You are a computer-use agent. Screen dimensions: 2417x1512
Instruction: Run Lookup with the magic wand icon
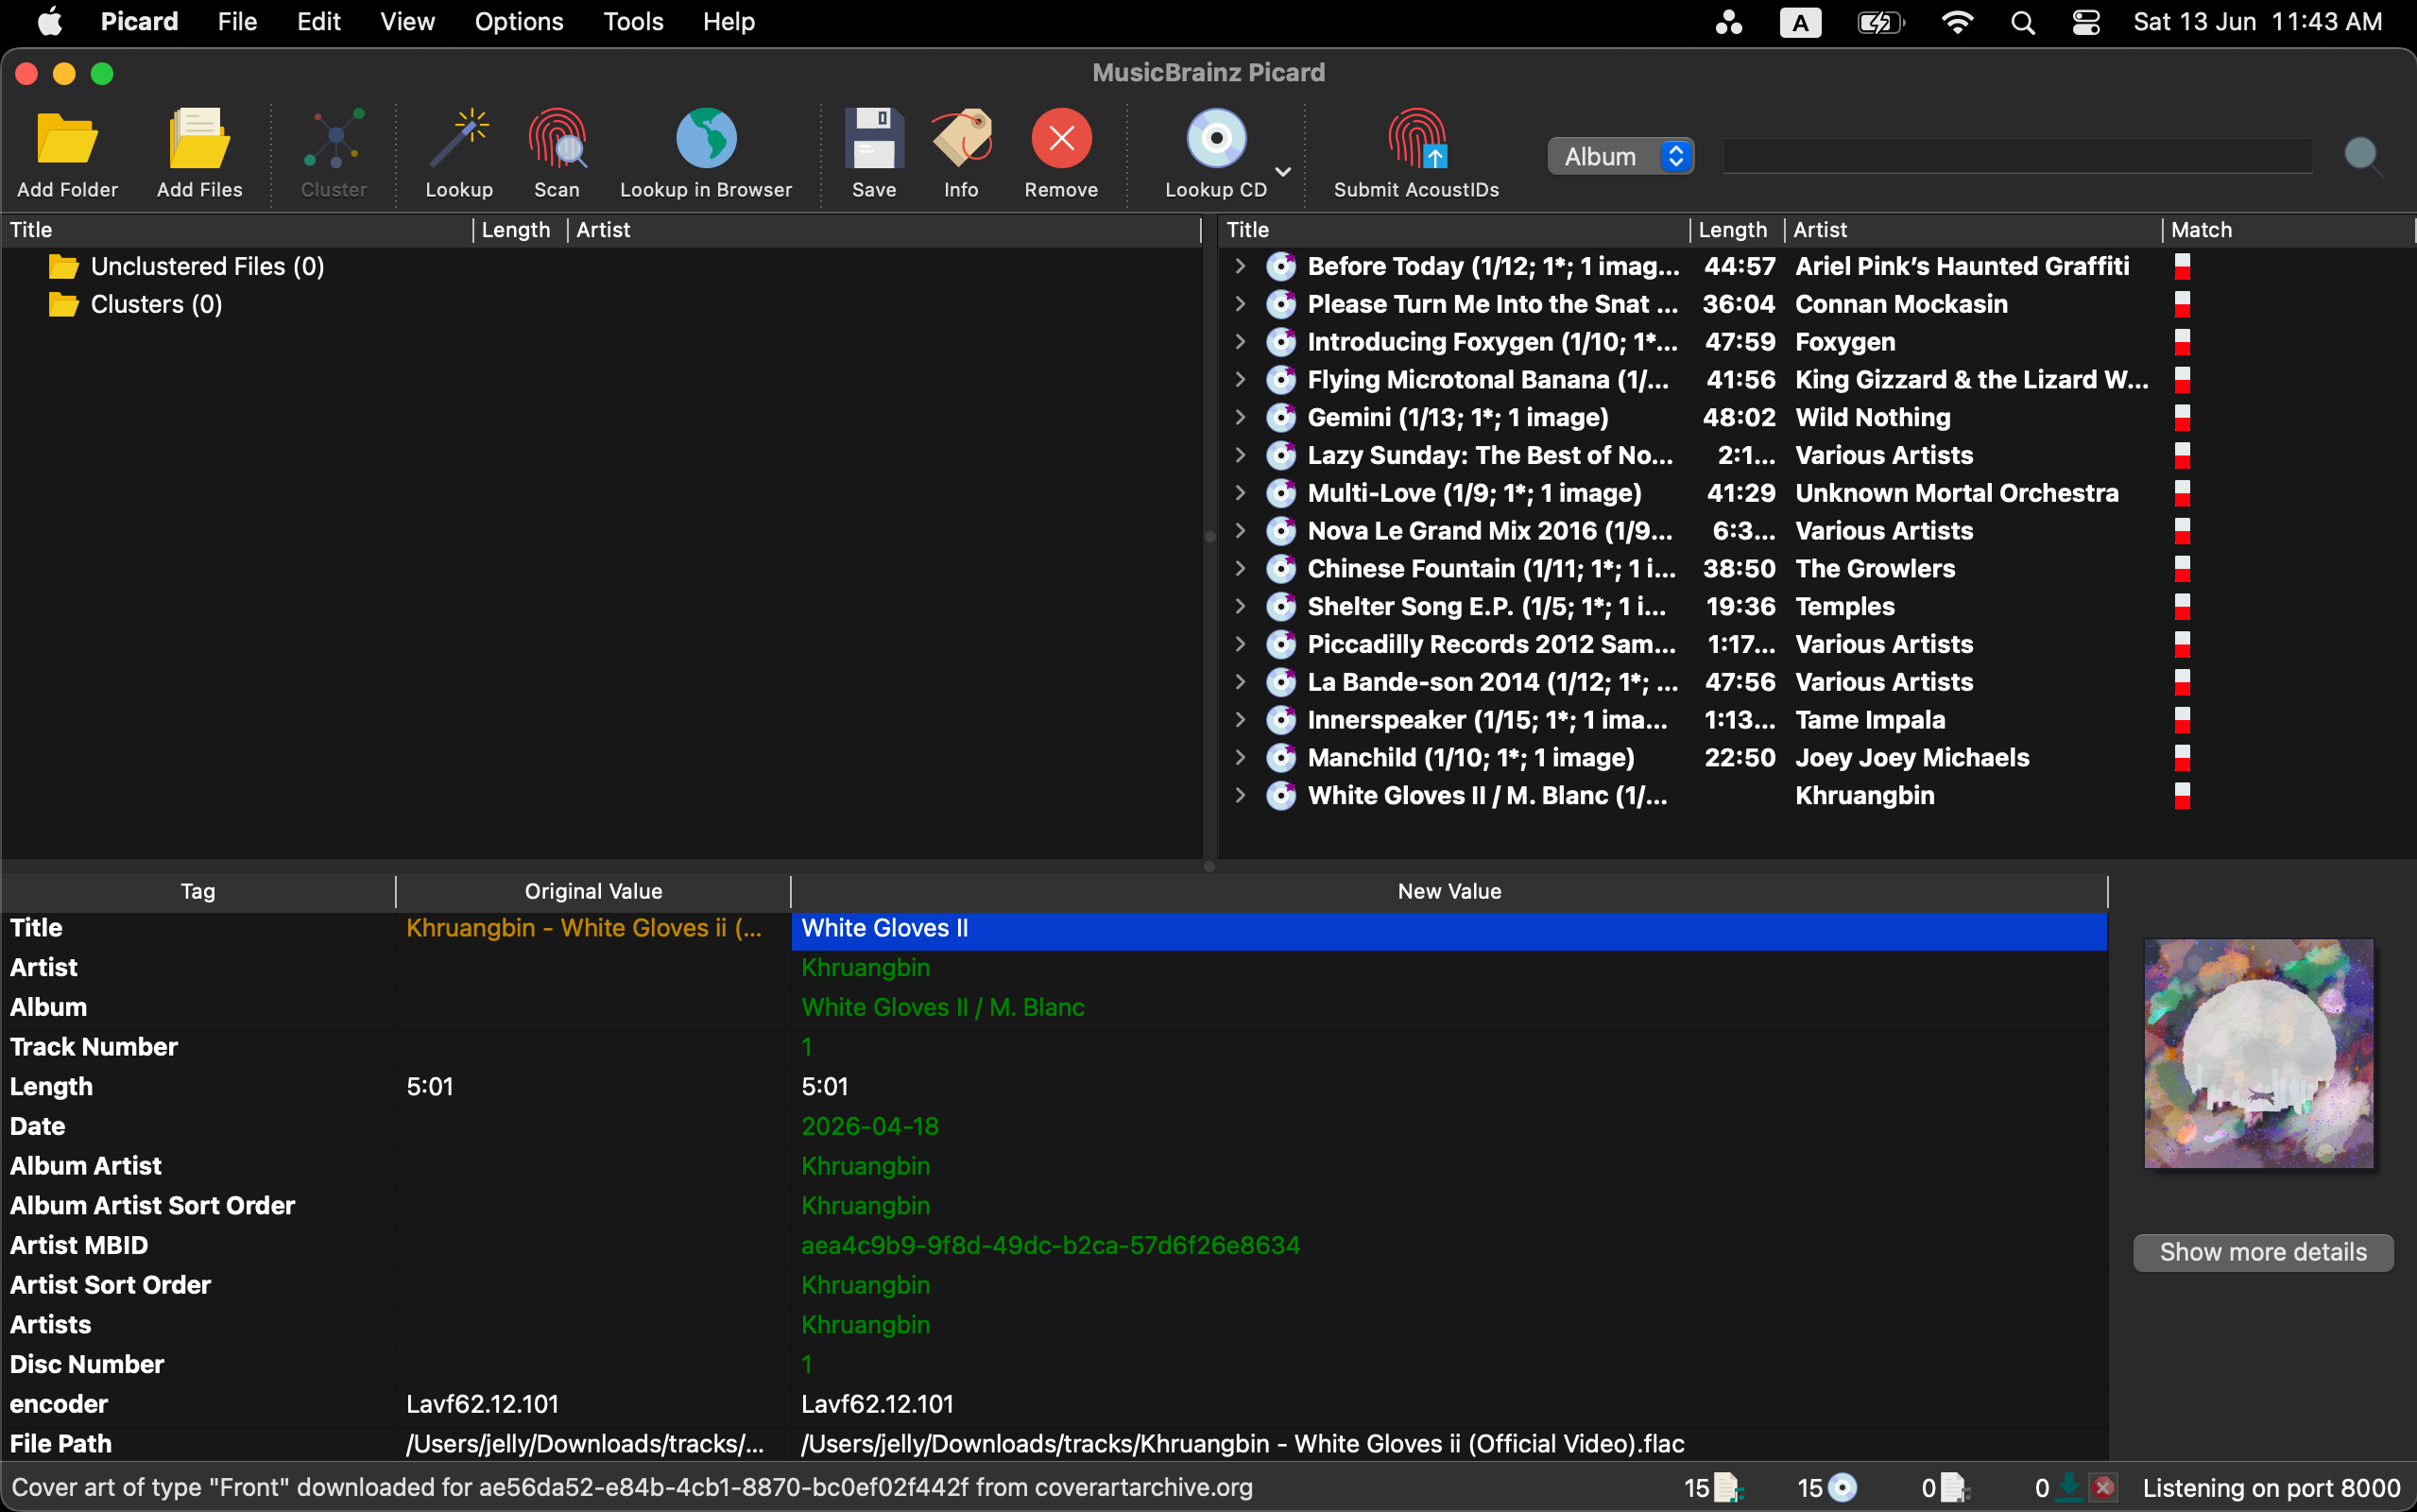[x=459, y=139]
